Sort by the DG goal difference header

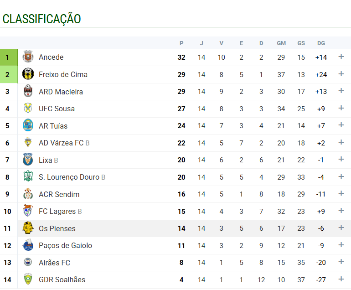click(x=321, y=43)
